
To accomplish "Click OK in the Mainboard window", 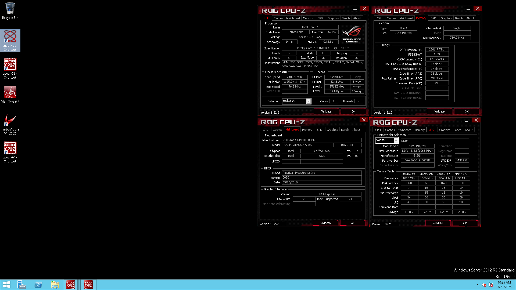I will click(353, 223).
